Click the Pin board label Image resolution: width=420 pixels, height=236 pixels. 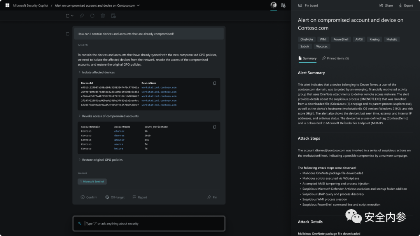click(x=311, y=5)
